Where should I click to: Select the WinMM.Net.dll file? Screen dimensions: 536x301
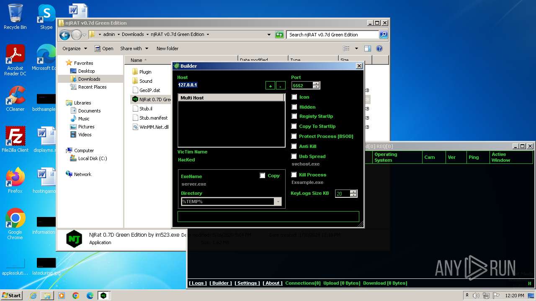coord(150,127)
